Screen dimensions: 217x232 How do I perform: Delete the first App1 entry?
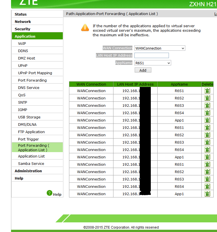[x=207, y=120]
